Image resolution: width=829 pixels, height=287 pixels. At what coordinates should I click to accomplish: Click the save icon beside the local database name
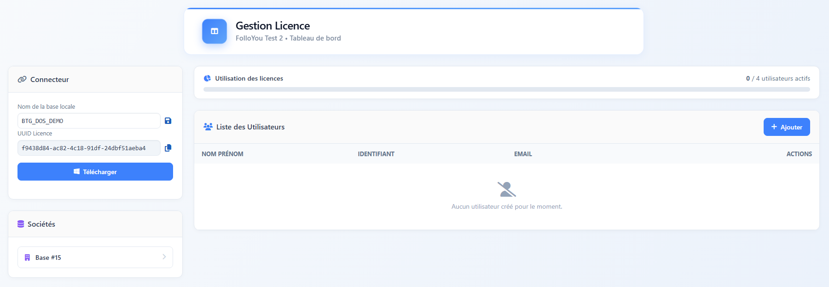point(168,121)
